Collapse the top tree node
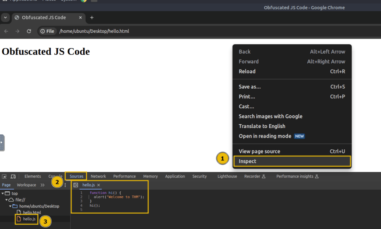The width and height of the screenshot is (381, 229). coord(3,194)
